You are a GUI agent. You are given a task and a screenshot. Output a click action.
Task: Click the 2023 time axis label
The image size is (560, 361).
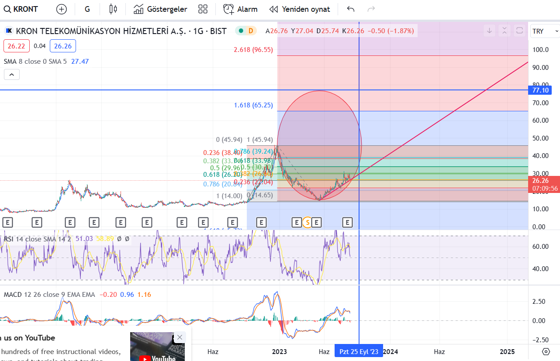click(x=279, y=351)
